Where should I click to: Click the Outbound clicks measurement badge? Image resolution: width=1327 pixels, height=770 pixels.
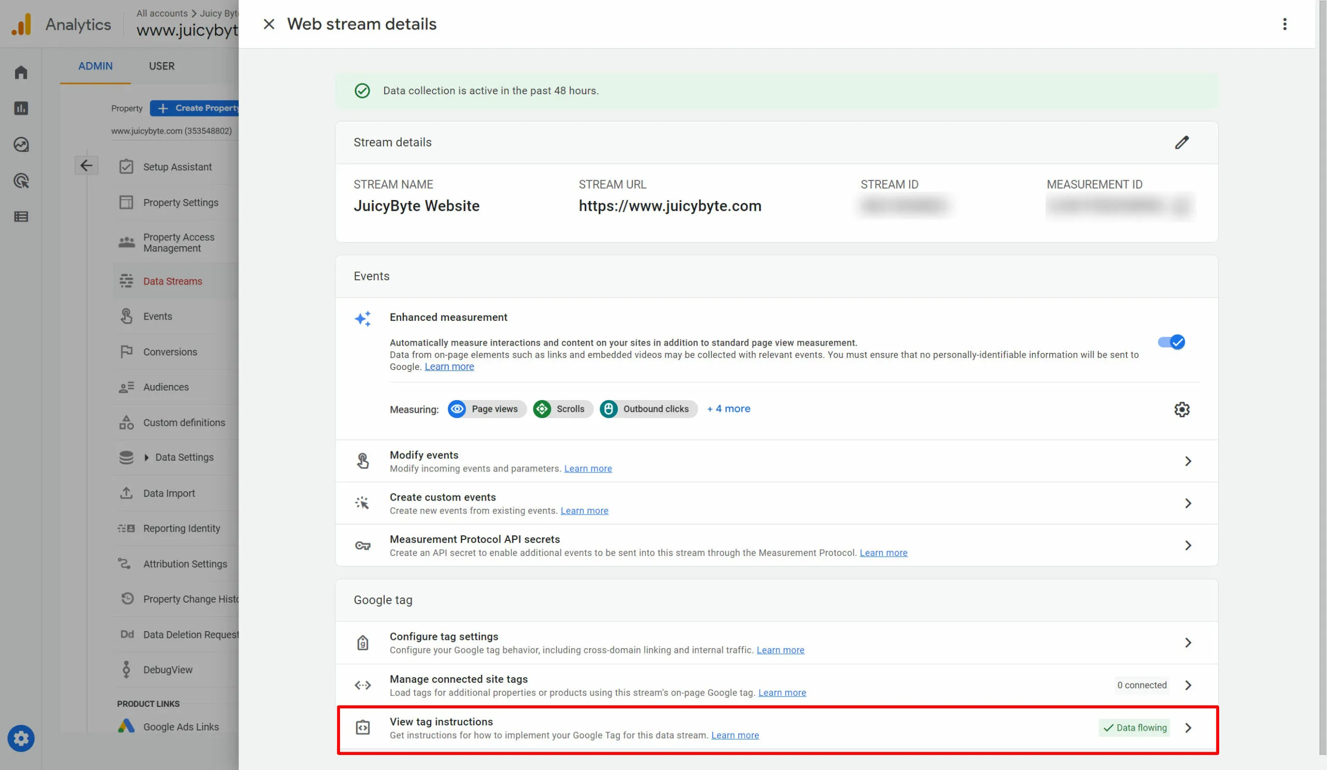tap(648, 409)
